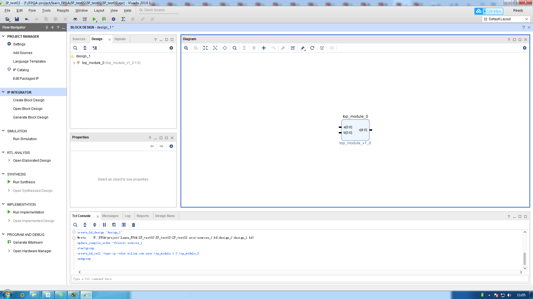
Task: Click the wrench icon in the Diagram toolbar
Action: pos(283,48)
